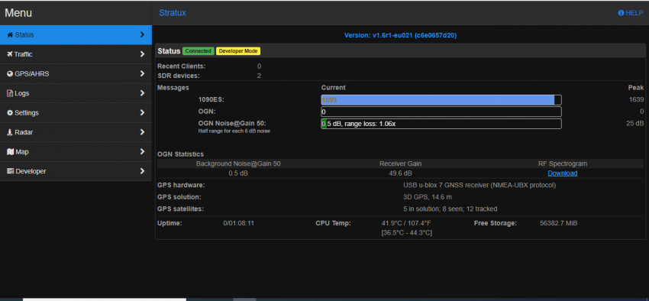The height and width of the screenshot is (301, 649).
Task: Click the document icon beside Logs
Action: (x=10, y=93)
